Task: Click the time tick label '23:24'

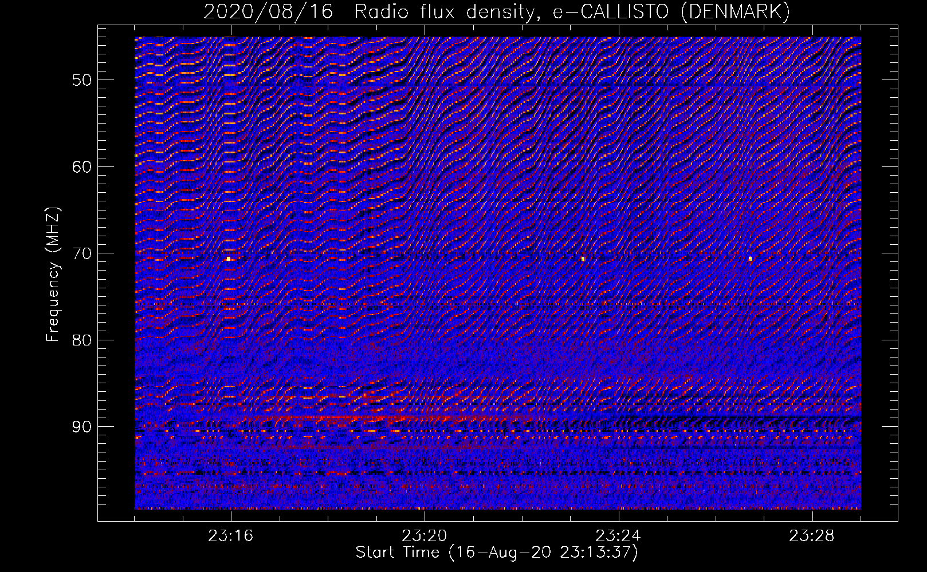Action: [x=618, y=536]
